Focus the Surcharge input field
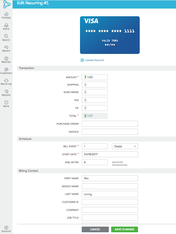 click(x=95, y=92)
